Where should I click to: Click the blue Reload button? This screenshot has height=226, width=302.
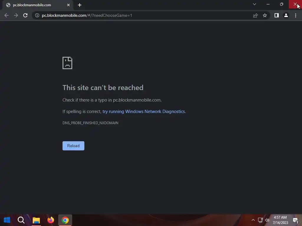pos(73,146)
